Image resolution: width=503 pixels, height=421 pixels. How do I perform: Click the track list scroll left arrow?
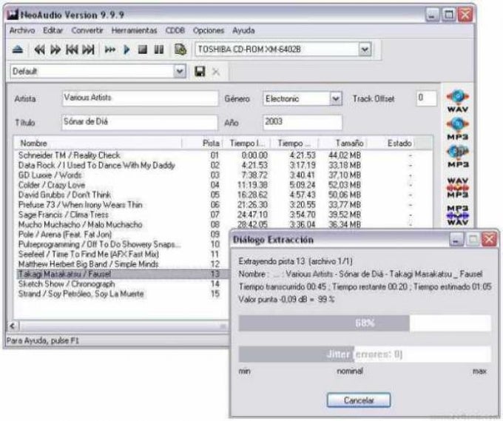click(x=13, y=326)
